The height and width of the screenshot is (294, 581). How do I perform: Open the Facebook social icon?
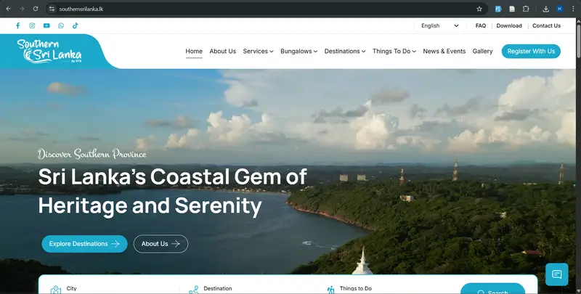[x=17, y=25]
